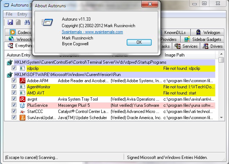Uncheck the SunJavaUpdate entry checkbox
Viewport: 229px width, 164px height.
coord(14,117)
